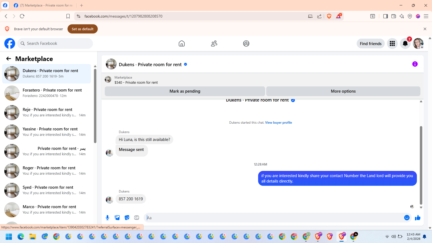Open the Facebook logo home link
The width and height of the screenshot is (432, 243).
10,43
